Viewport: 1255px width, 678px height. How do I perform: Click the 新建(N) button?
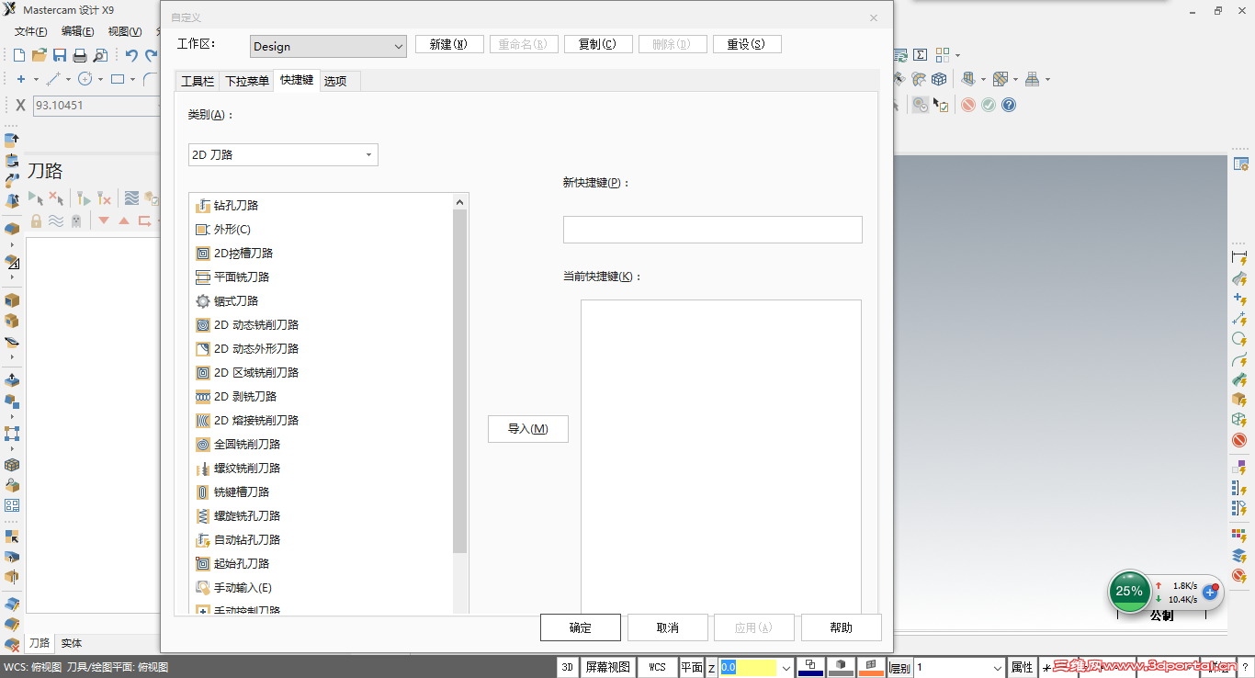coord(449,44)
